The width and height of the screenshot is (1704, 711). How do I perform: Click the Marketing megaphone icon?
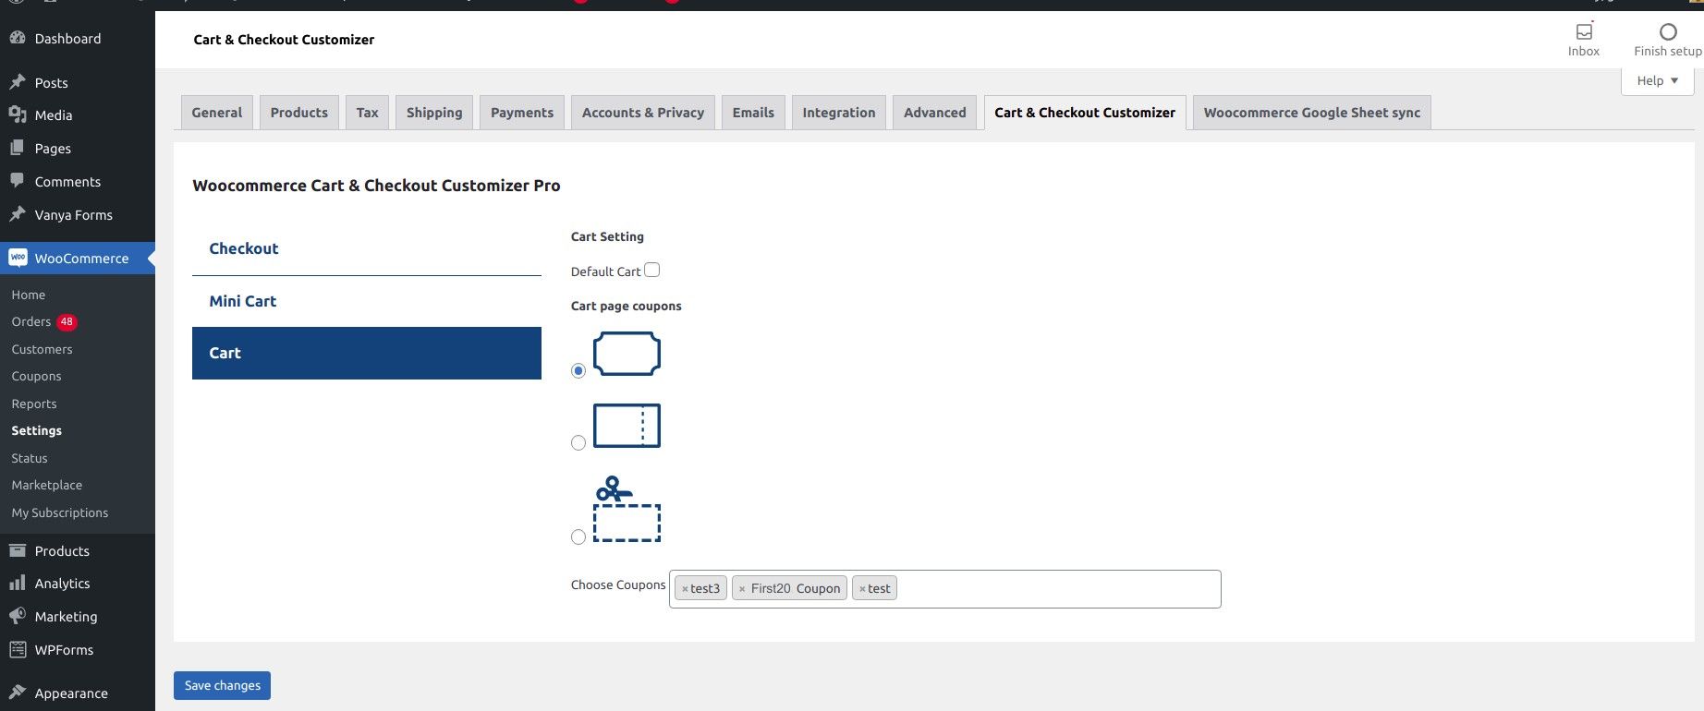tap(17, 616)
